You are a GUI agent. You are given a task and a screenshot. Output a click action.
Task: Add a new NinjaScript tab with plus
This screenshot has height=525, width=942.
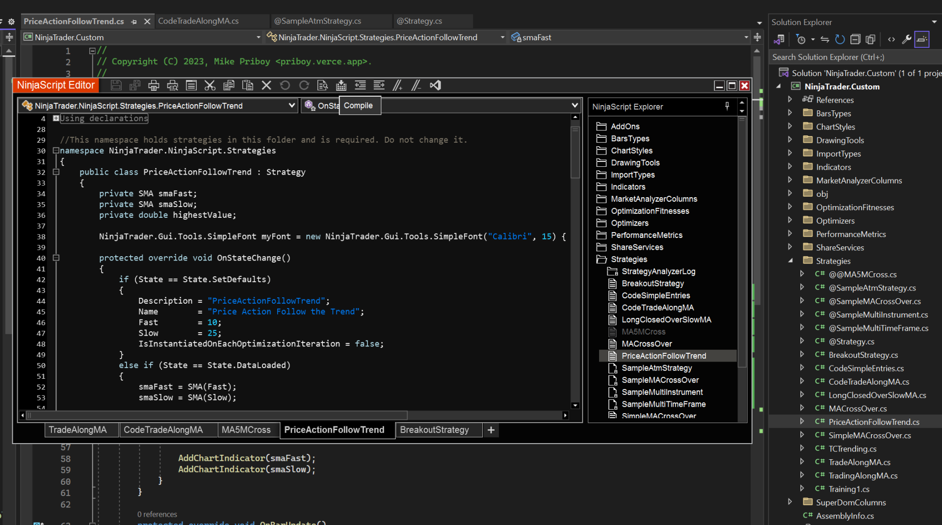tap(491, 430)
